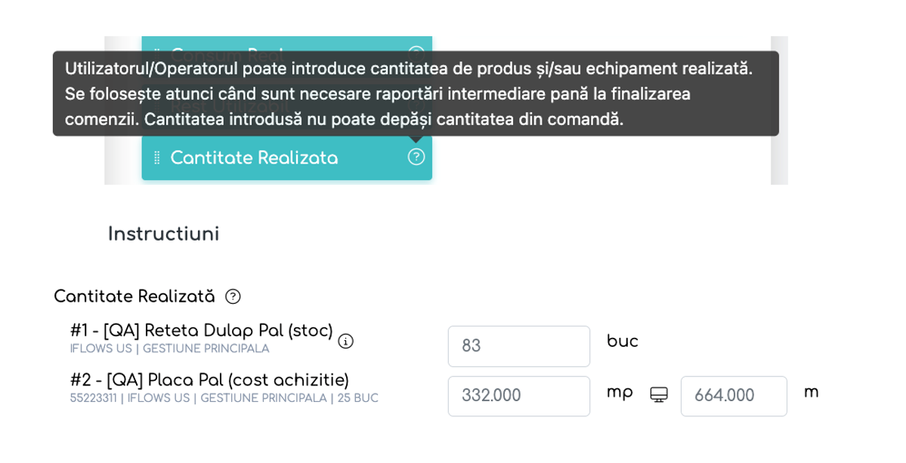Click the 'mp' unit label
This screenshot has width=906, height=463.
(x=620, y=393)
